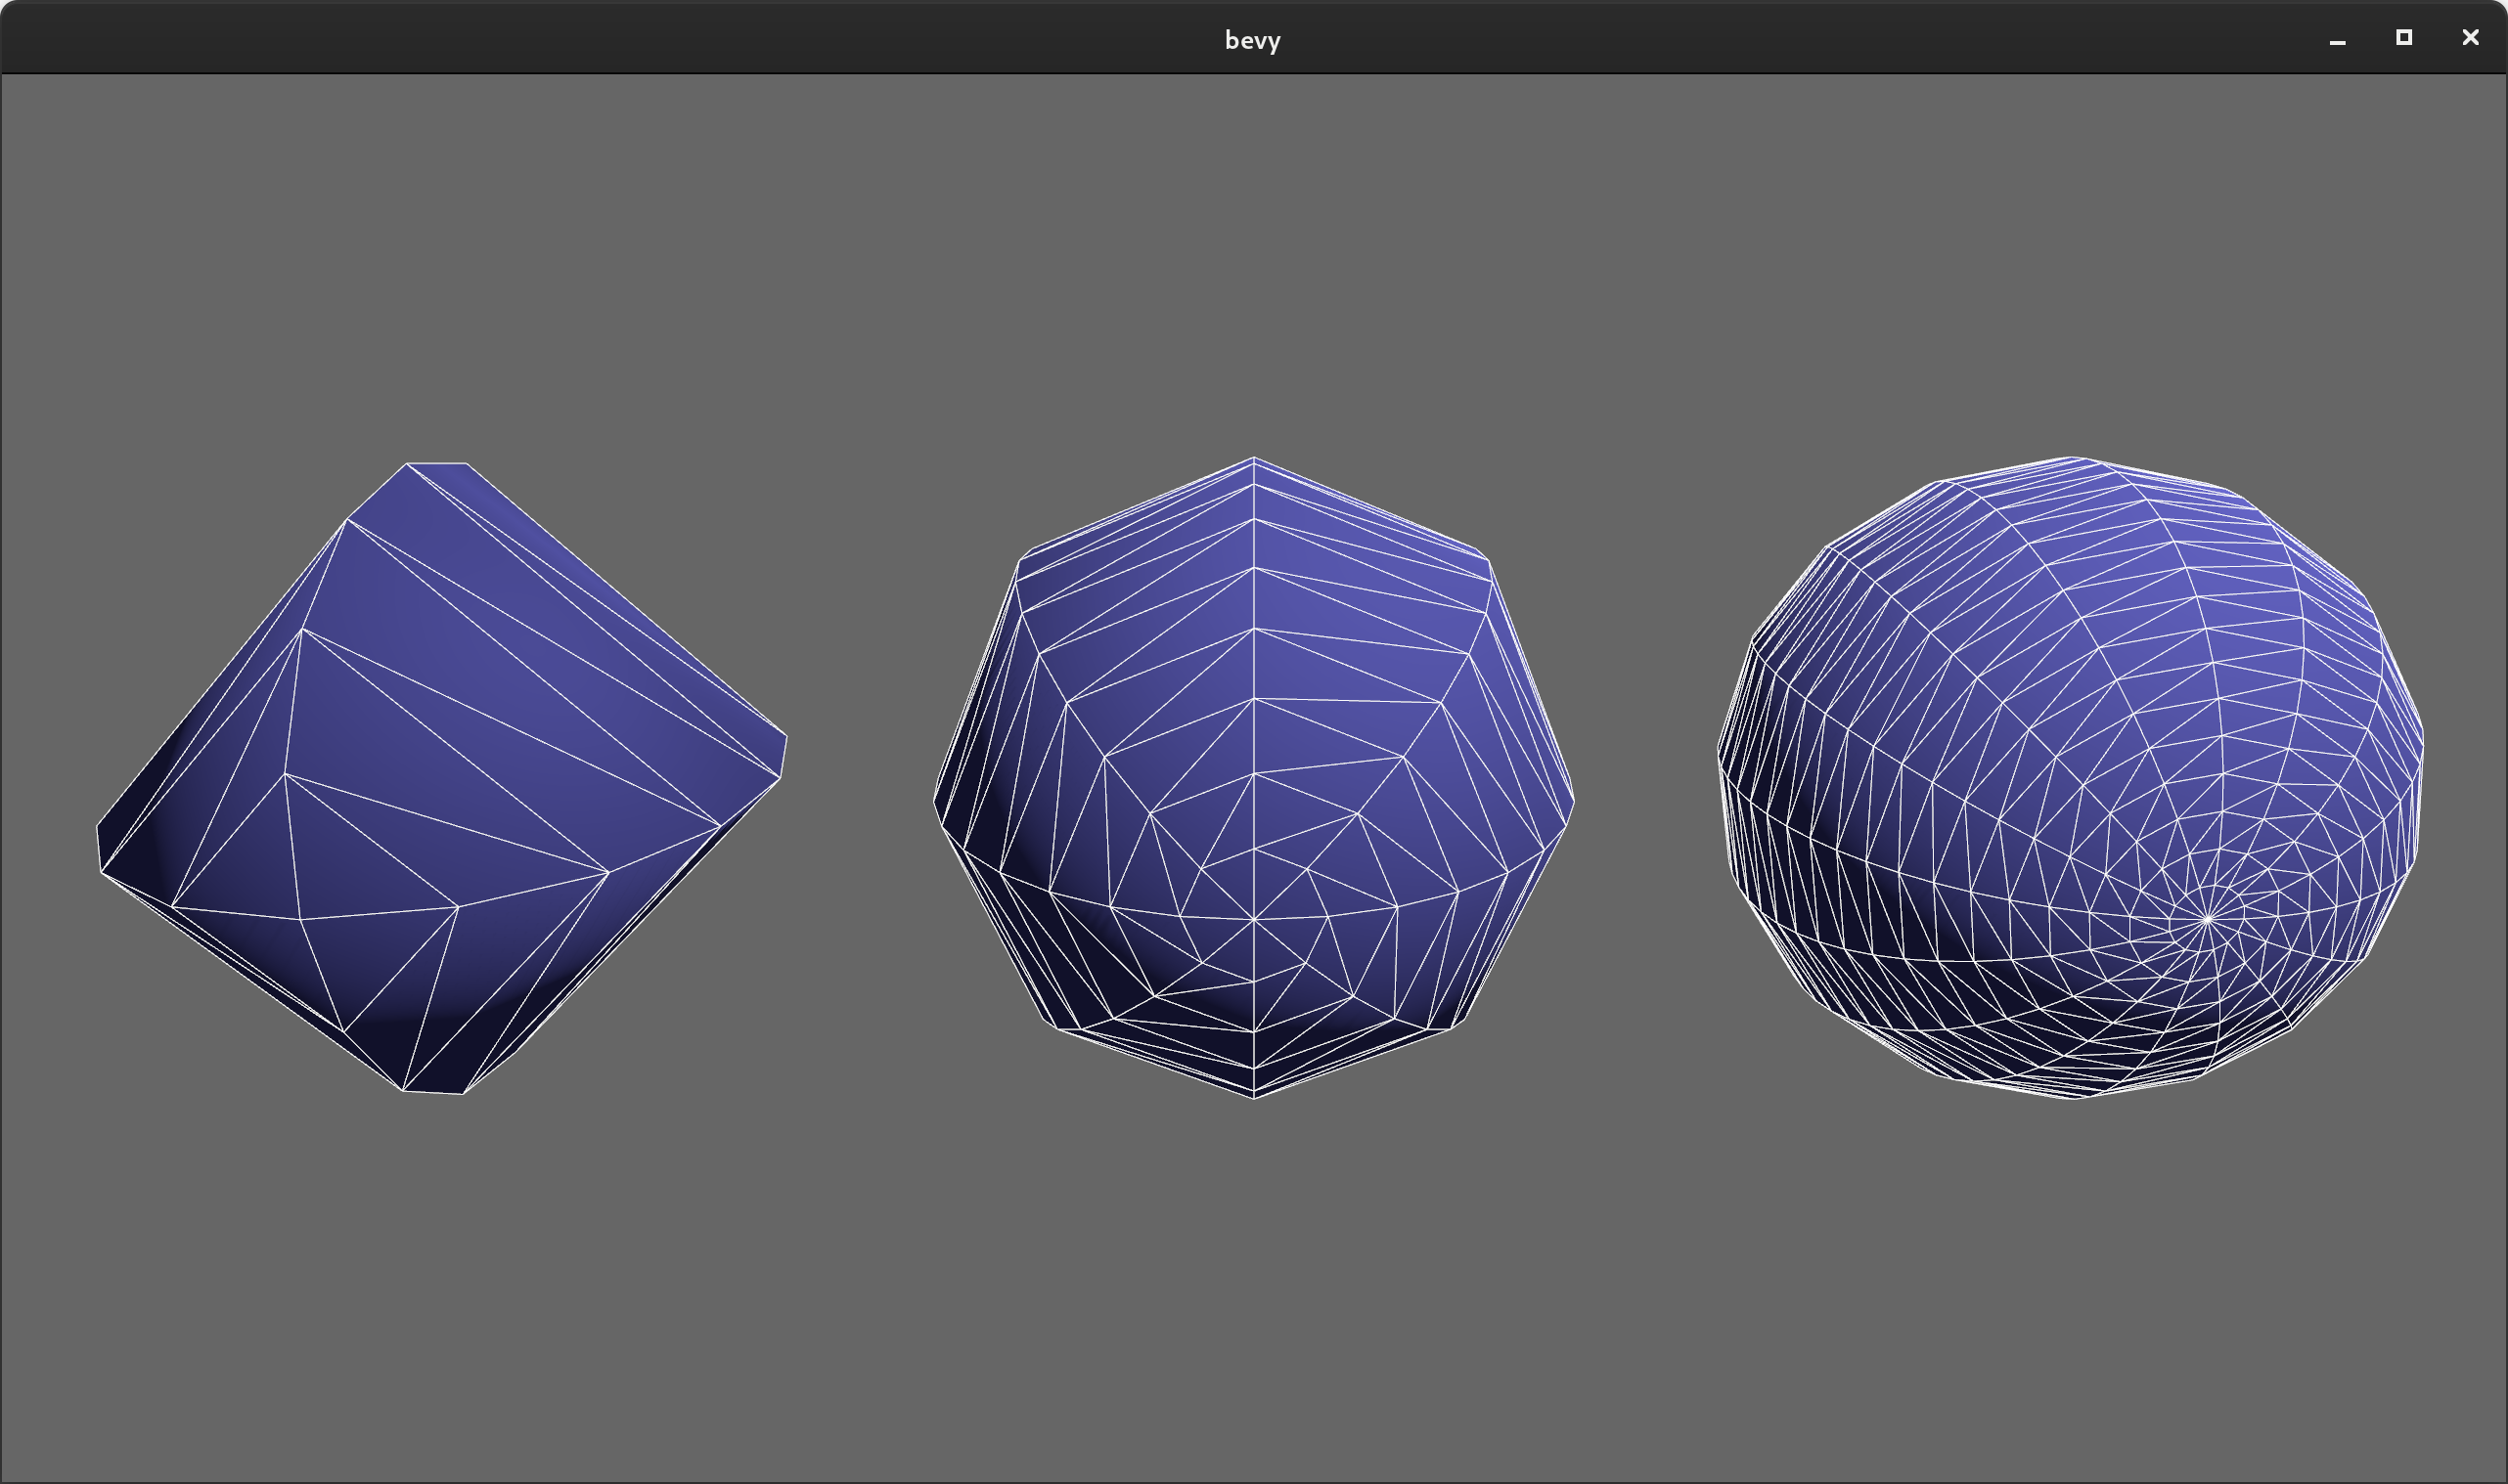Viewport: 2508px width, 1484px height.
Task: Click the bottom edge of the render viewport
Action: [1253, 1475]
